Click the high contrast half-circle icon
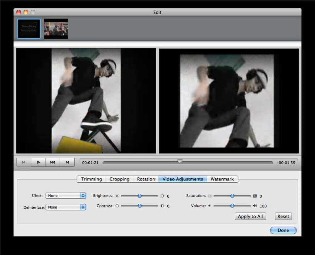Screen dimensions: 315x255 click(162, 206)
